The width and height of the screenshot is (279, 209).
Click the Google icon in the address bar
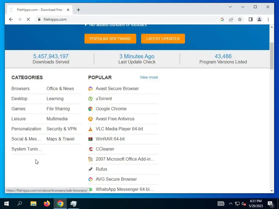222,19
